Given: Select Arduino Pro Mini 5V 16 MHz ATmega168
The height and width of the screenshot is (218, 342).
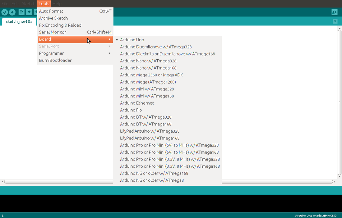Looking at the screenshot, I should 167,152.
